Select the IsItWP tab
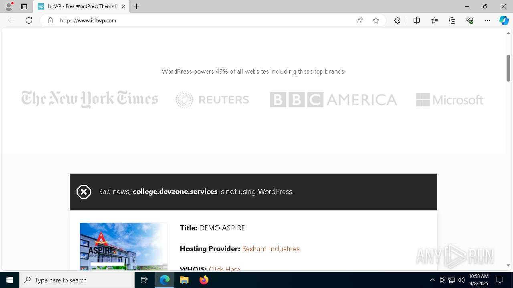 click(x=81, y=6)
